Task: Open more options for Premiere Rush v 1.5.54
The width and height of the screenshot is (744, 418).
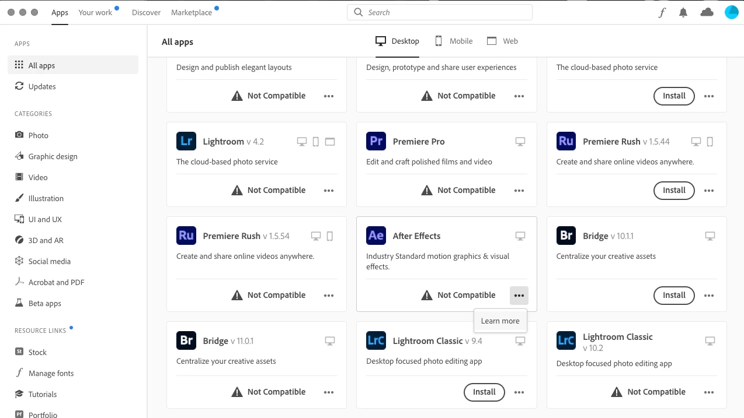Action: (329, 295)
